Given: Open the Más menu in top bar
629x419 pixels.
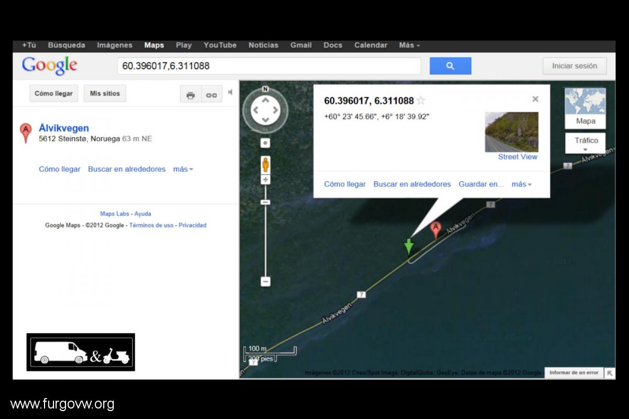Looking at the screenshot, I should coord(409,45).
